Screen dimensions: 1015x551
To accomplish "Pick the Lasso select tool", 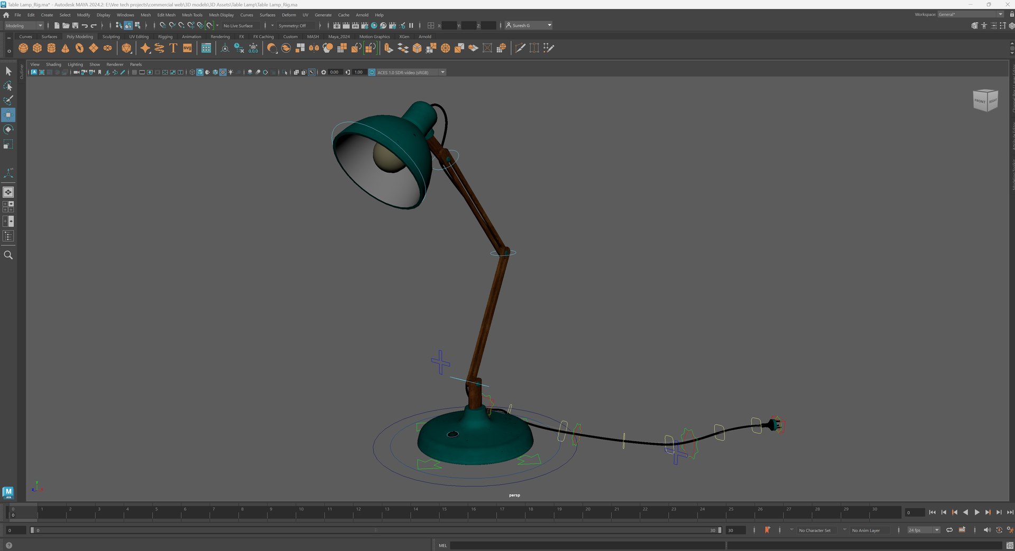I will point(8,85).
